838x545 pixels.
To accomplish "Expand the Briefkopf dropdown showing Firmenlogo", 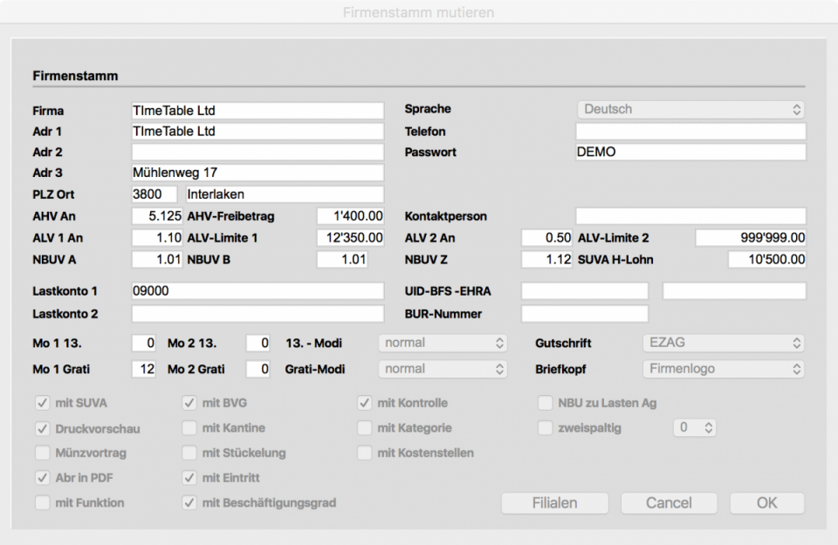I will [x=723, y=369].
